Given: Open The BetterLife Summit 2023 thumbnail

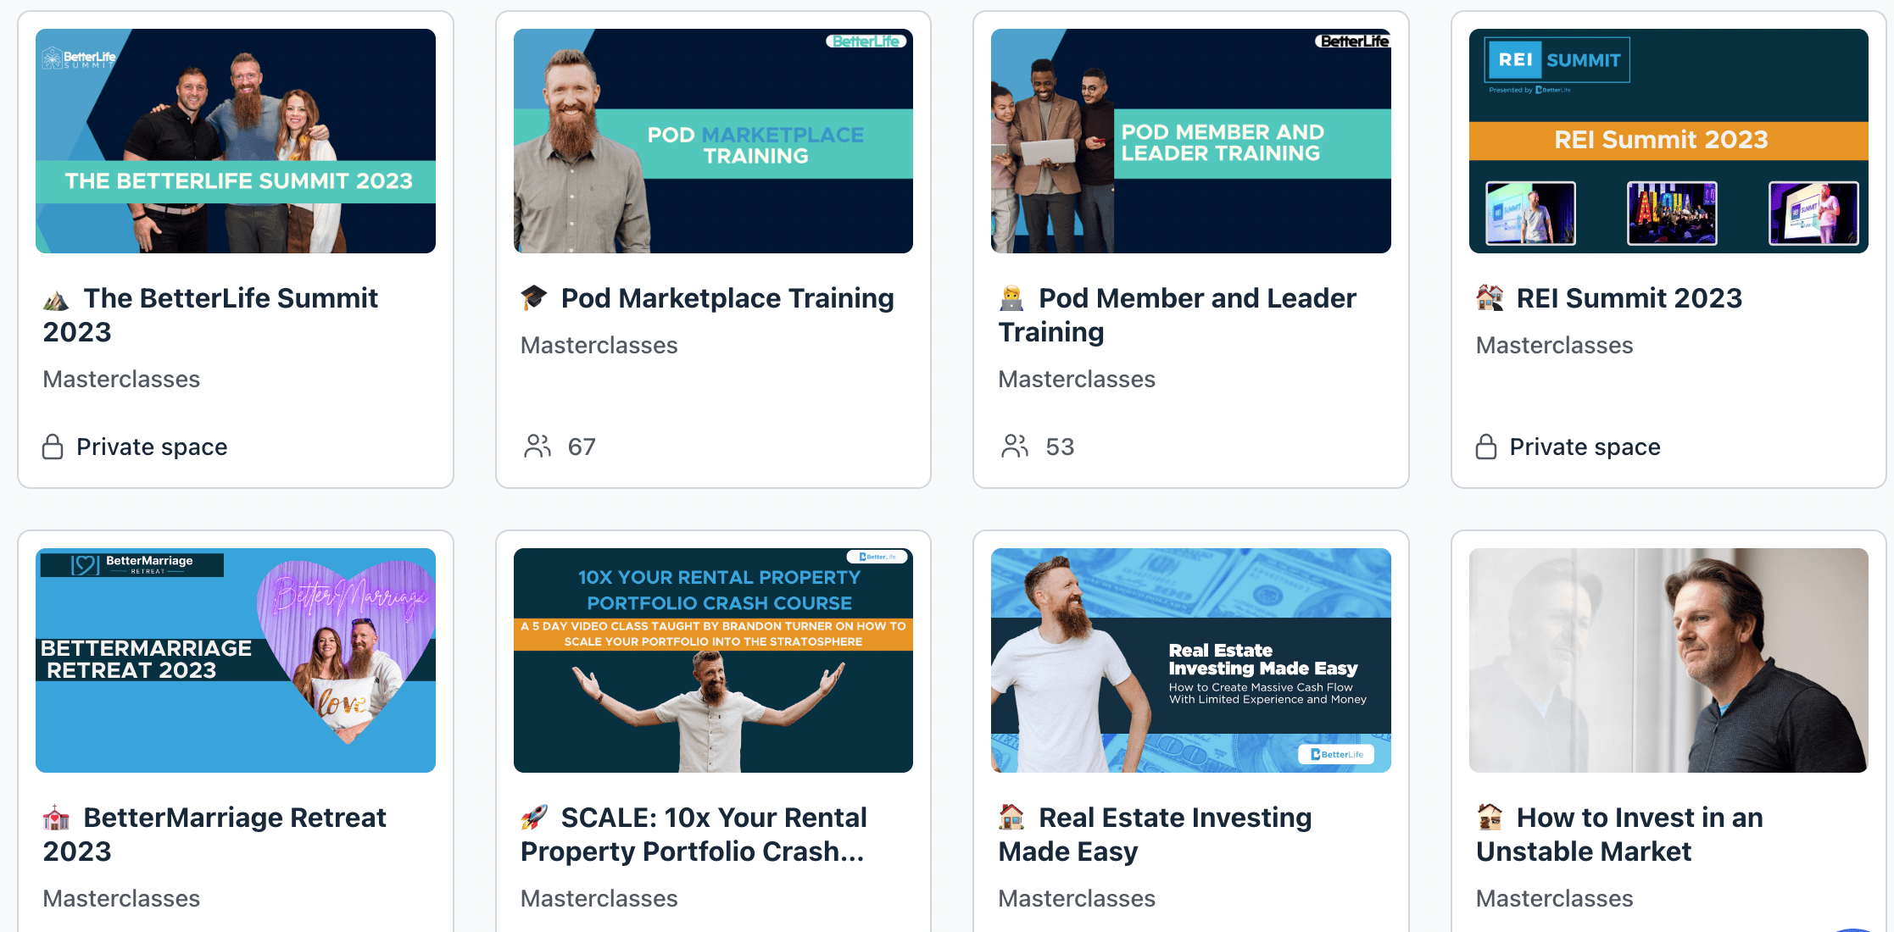Looking at the screenshot, I should (x=236, y=141).
